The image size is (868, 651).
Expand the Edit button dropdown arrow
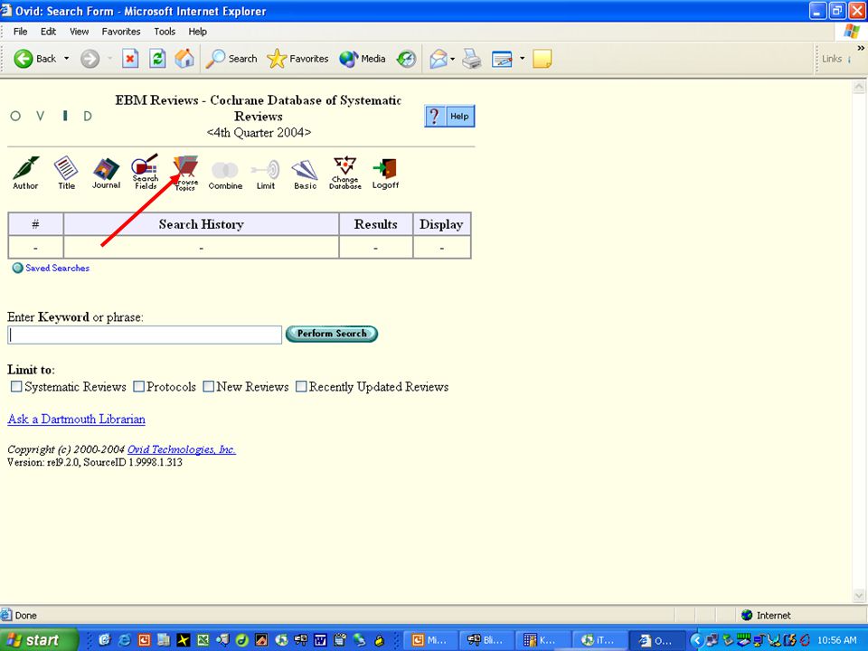pyautogui.click(x=522, y=58)
